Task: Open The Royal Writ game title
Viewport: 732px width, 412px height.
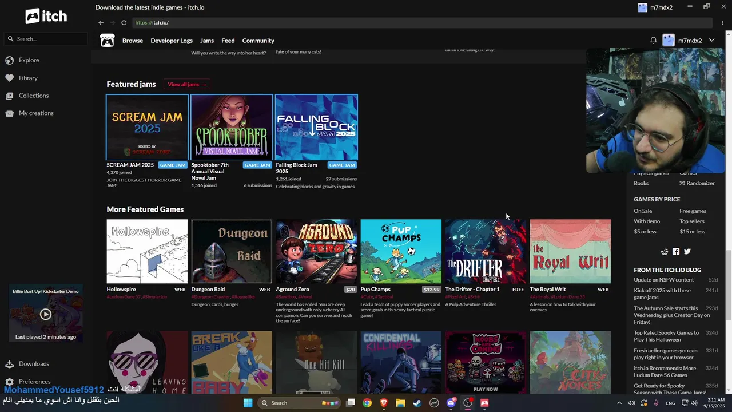Action: 548,290
